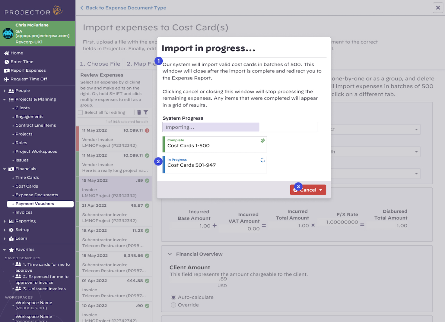Screen dimensions: 445x322
Task: Check the Select all for editing checkbox
Action: (80, 113)
